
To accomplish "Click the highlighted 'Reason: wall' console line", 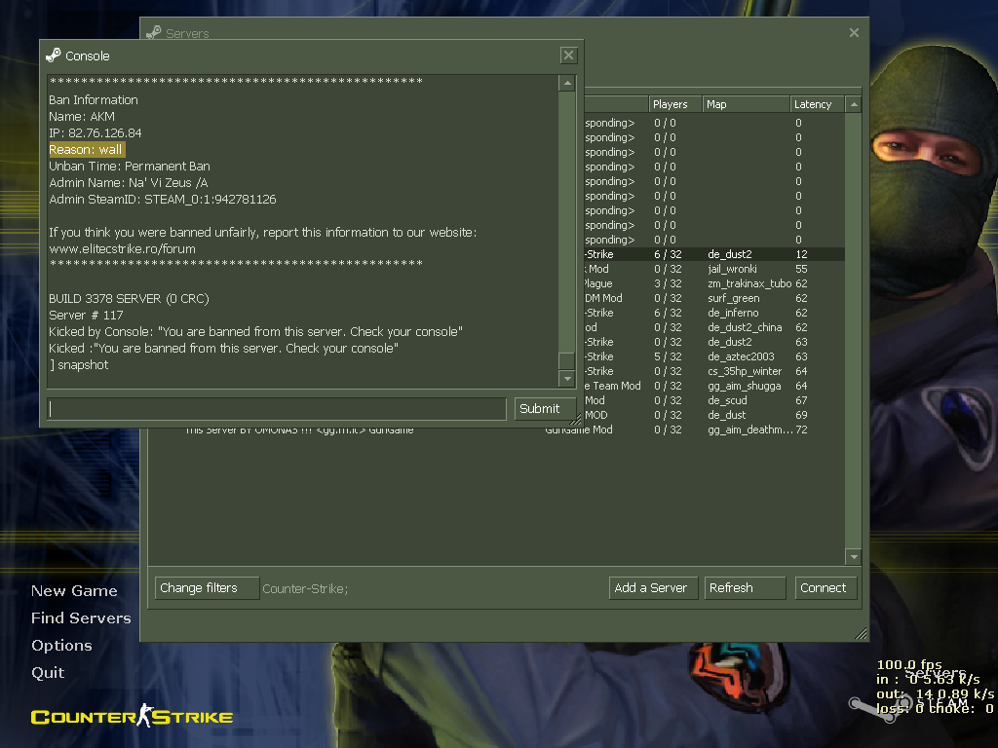I will click(87, 149).
